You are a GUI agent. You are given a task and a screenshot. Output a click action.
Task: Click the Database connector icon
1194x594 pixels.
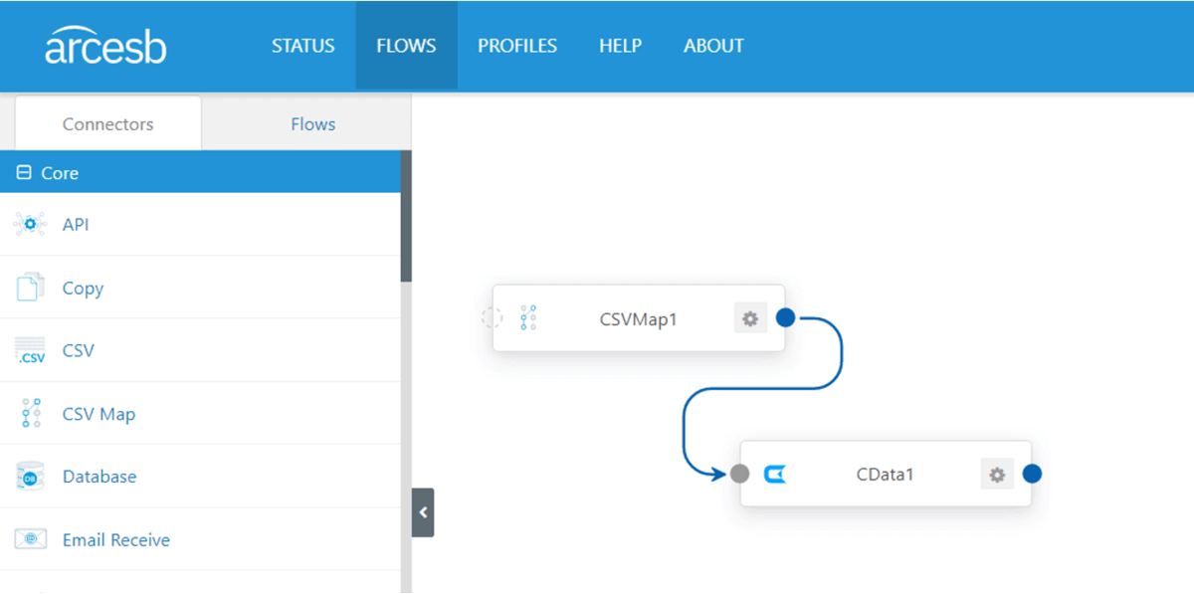click(30, 477)
